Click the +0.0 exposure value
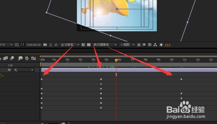Image resolution: width=217 pixels, height=124 pixels. 168,45
